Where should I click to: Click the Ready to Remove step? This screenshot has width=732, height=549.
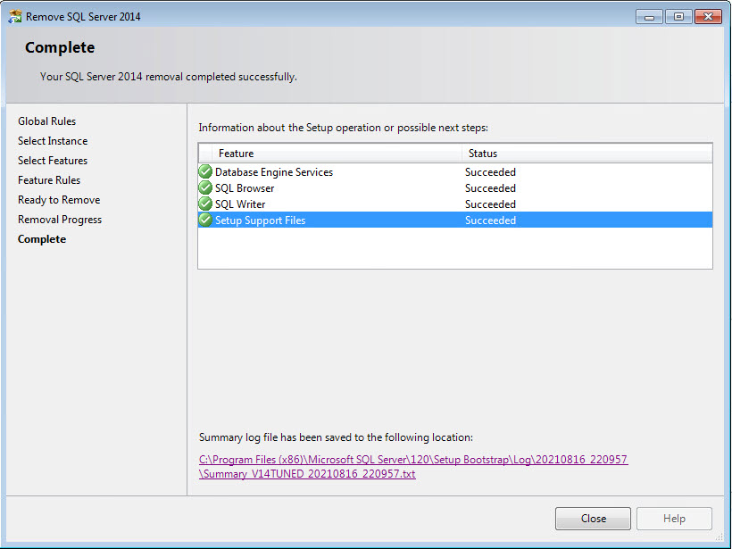[x=59, y=200]
